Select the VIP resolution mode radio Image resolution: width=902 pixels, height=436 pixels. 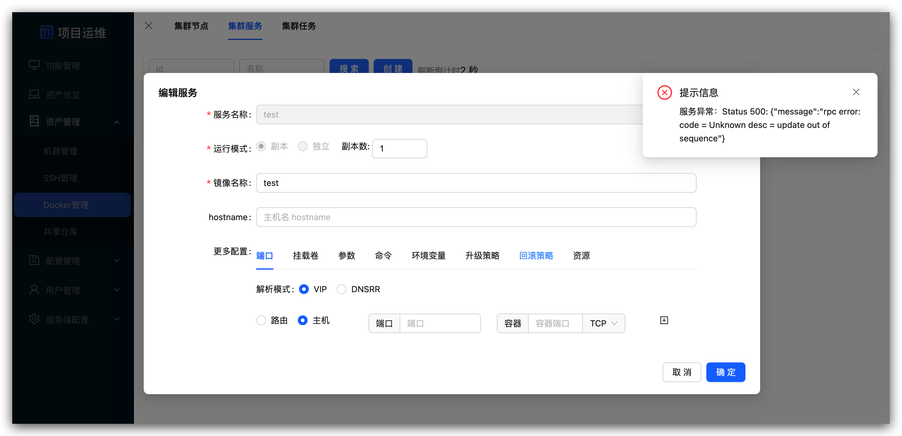(304, 289)
